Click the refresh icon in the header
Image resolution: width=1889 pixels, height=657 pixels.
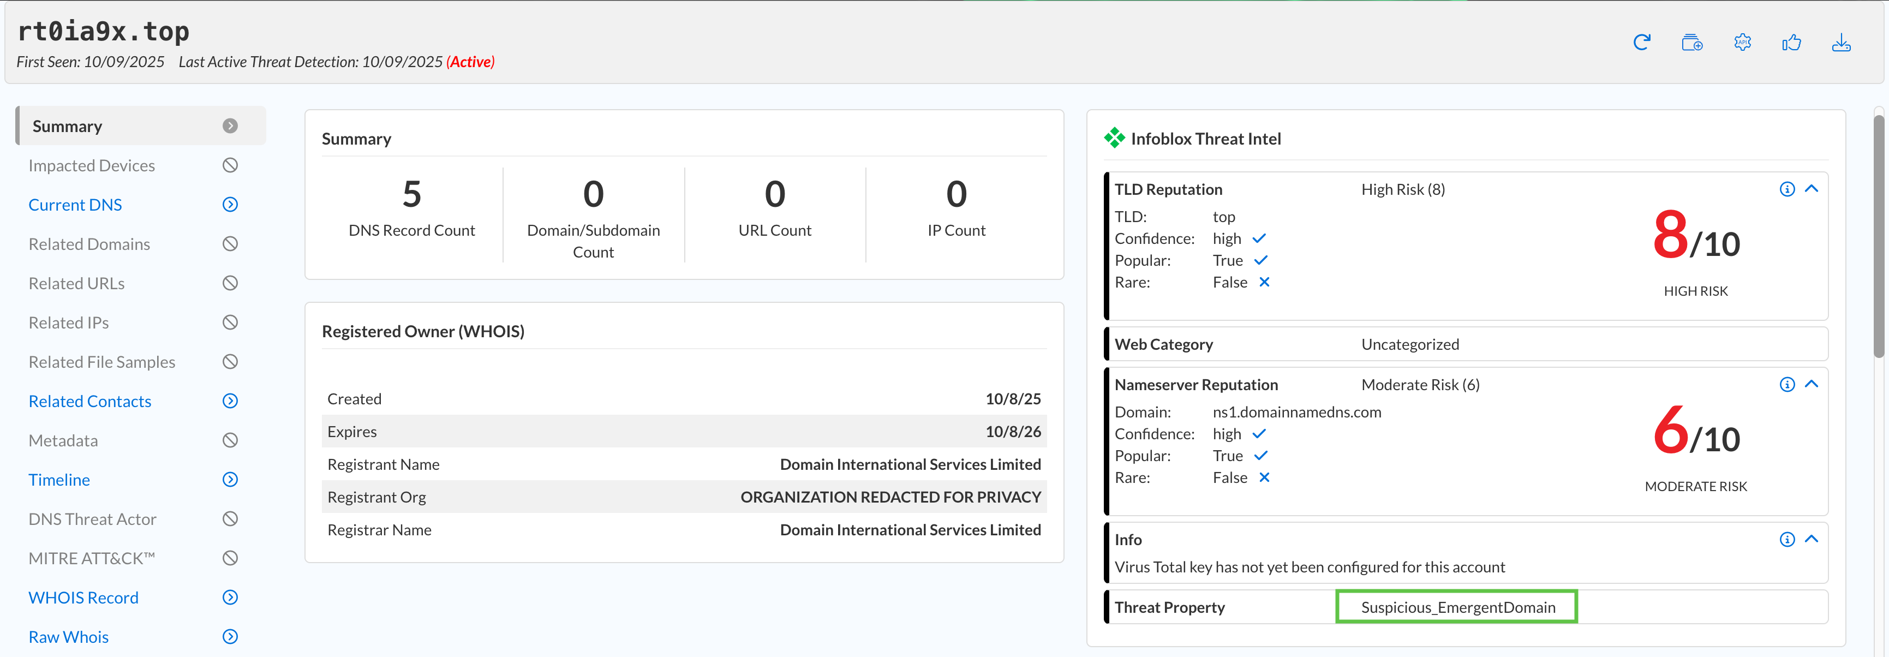click(x=1642, y=43)
